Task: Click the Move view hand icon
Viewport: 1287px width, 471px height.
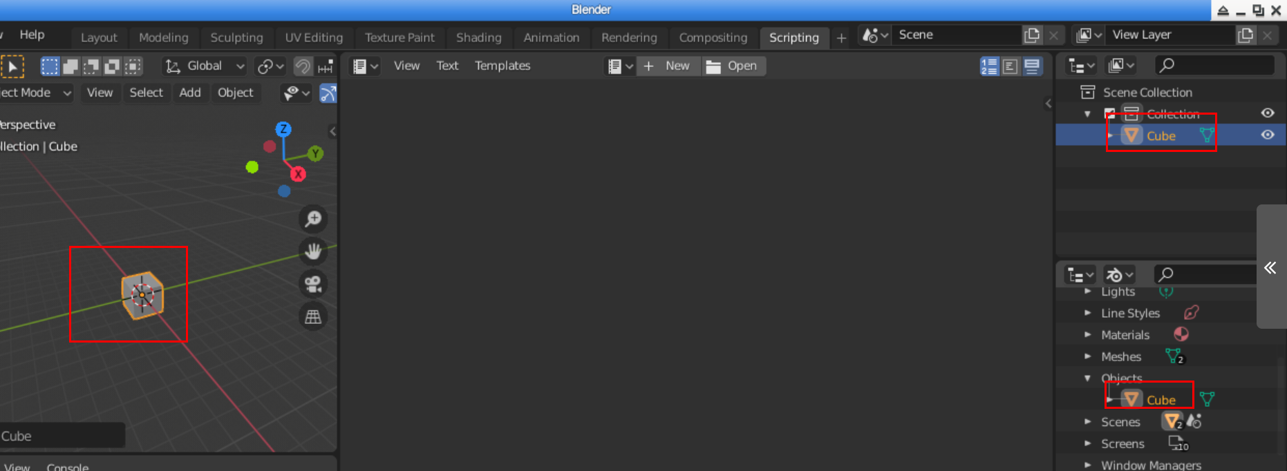Action: tap(313, 251)
